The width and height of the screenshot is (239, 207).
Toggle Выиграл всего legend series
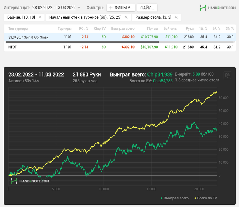point(175,198)
